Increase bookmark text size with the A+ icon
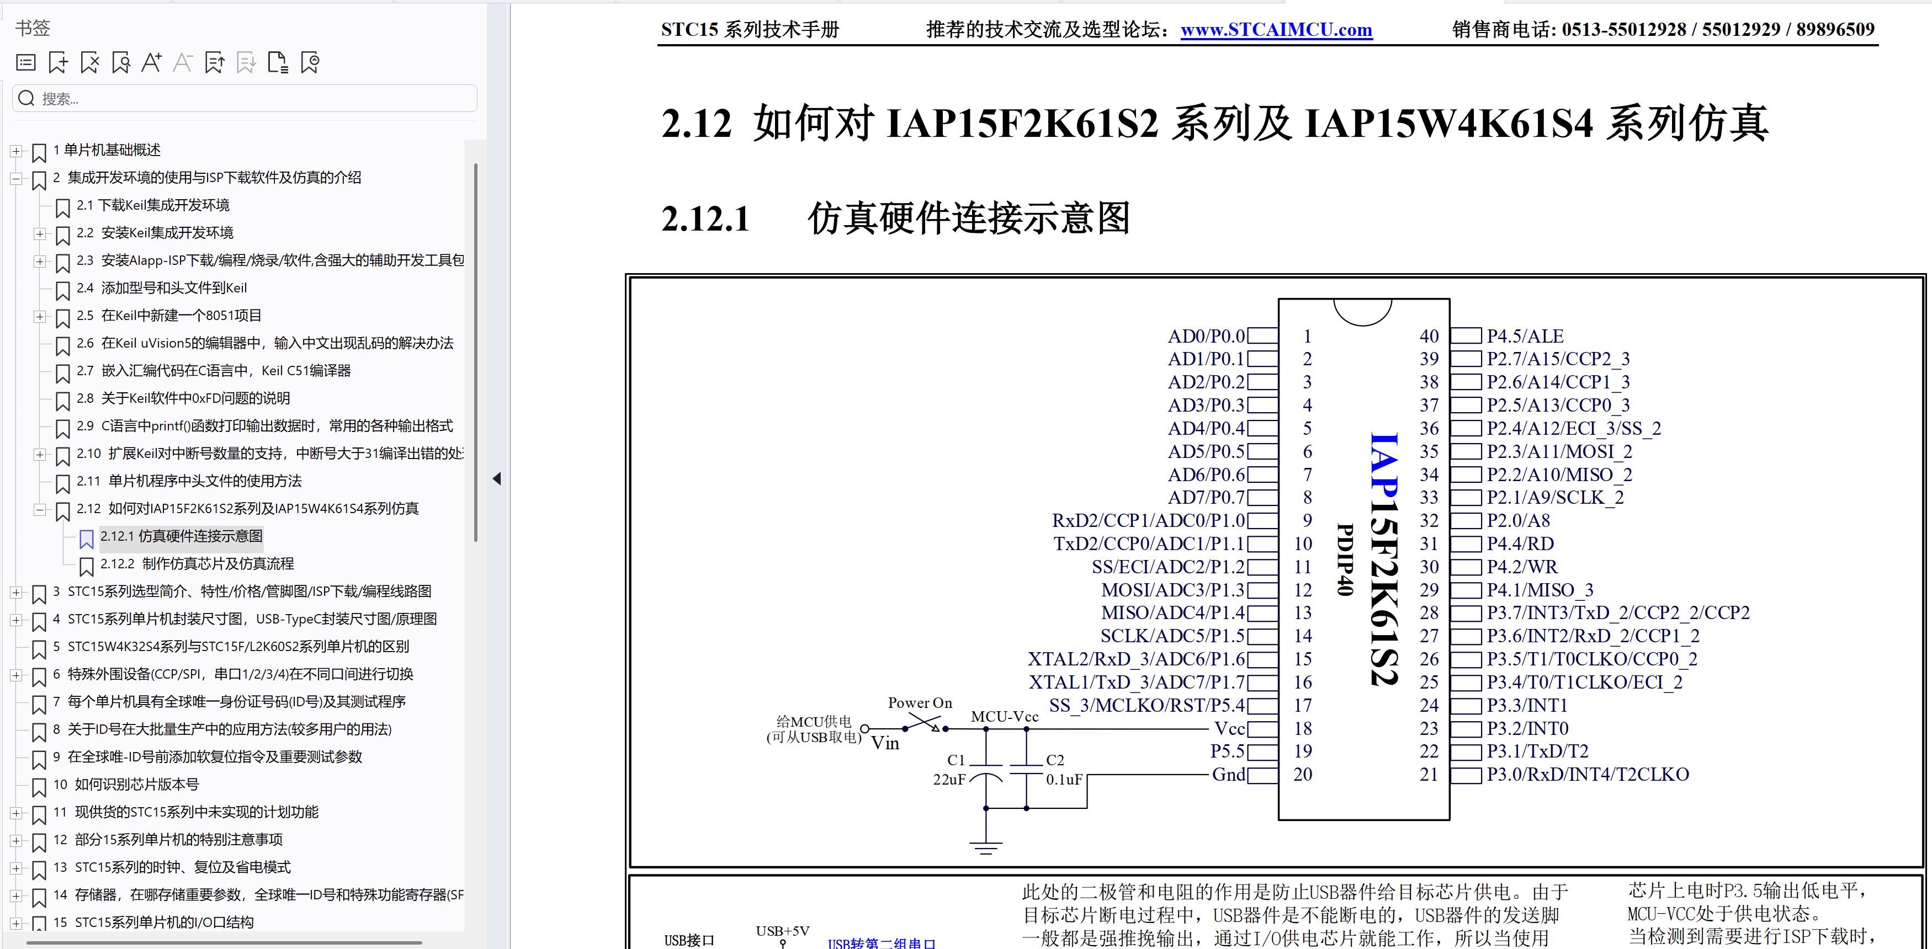1932x949 pixels. pyautogui.click(x=152, y=62)
